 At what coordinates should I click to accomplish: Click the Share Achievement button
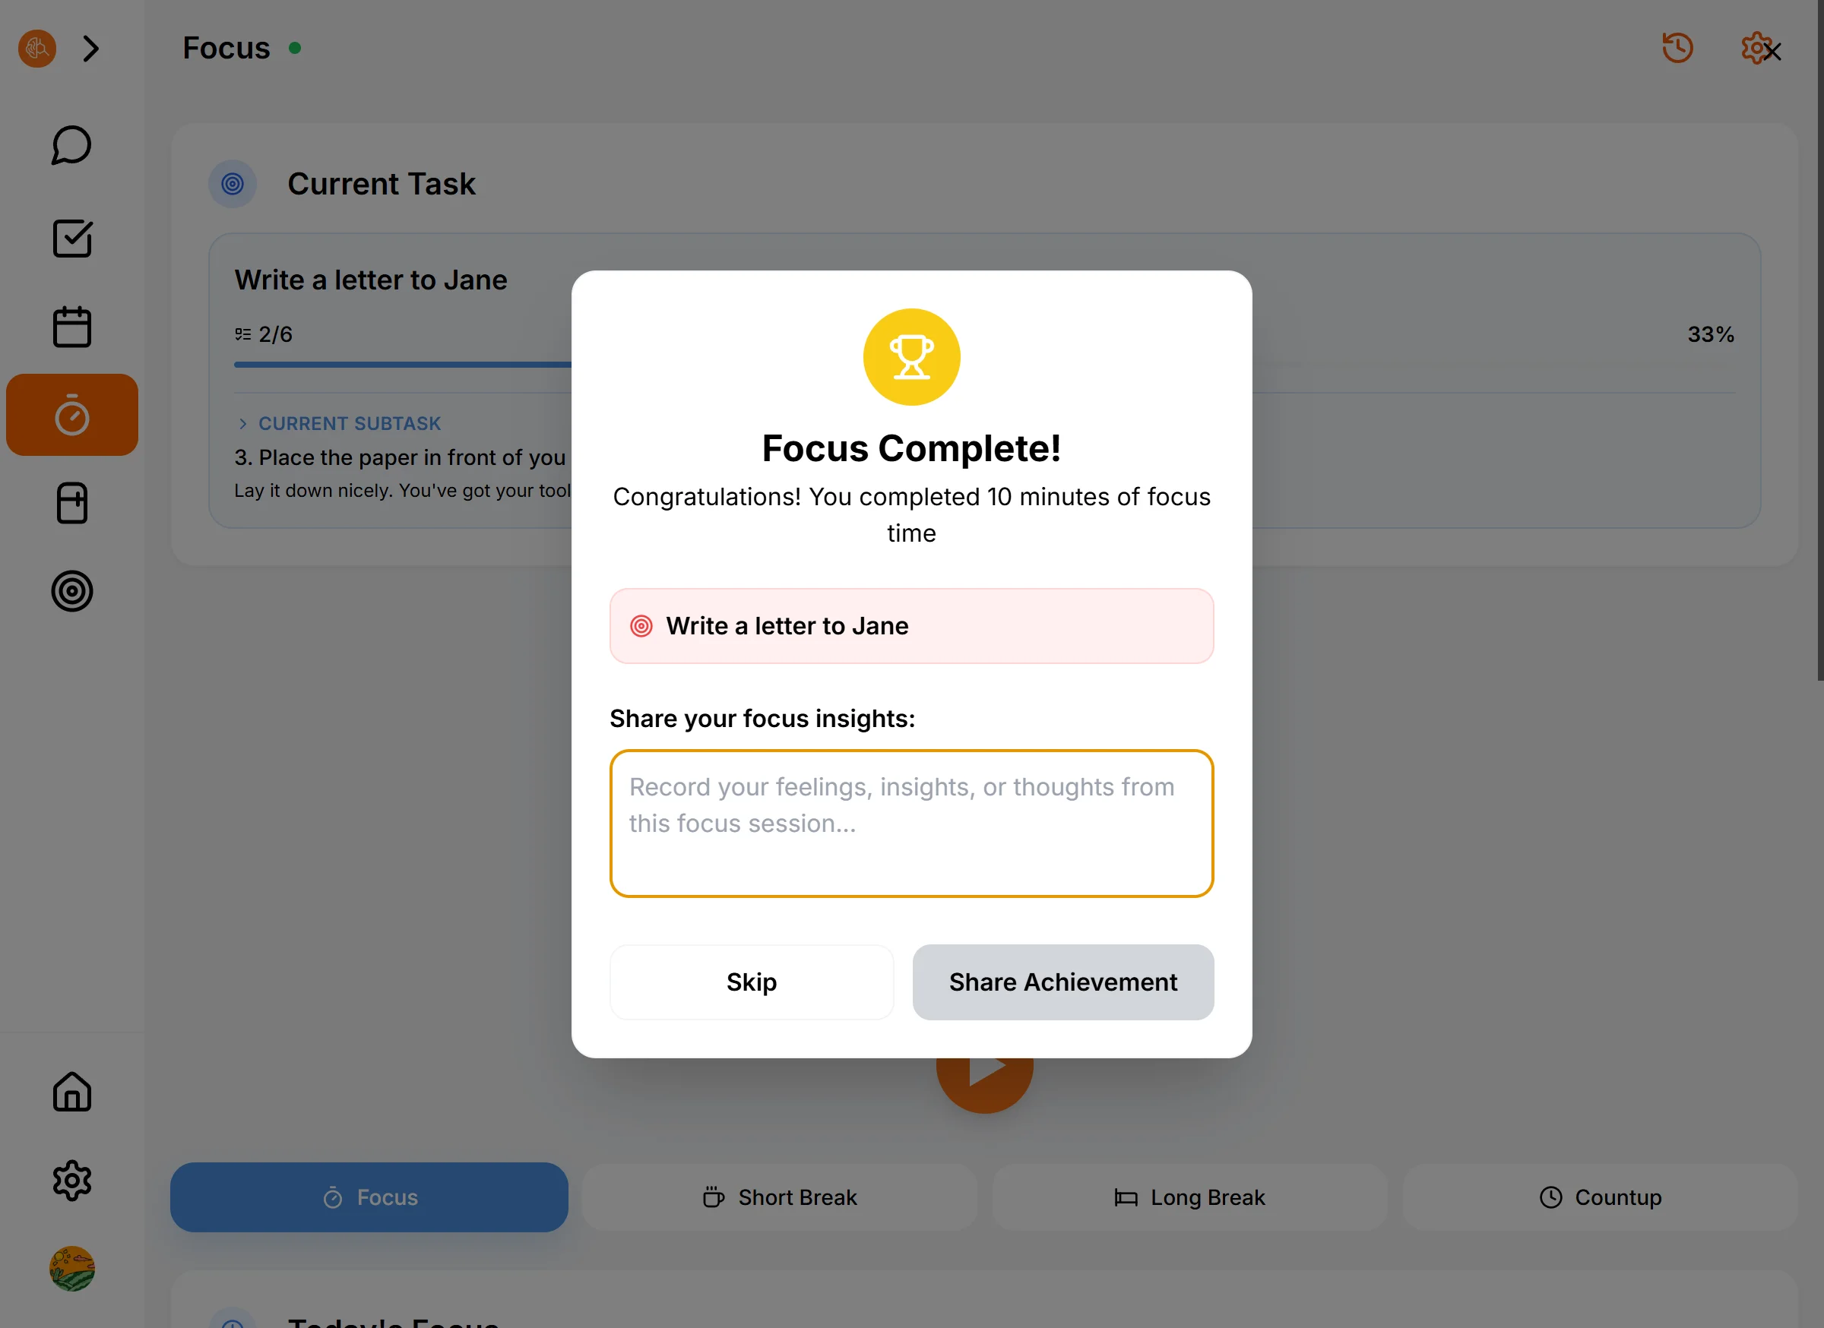[1062, 982]
